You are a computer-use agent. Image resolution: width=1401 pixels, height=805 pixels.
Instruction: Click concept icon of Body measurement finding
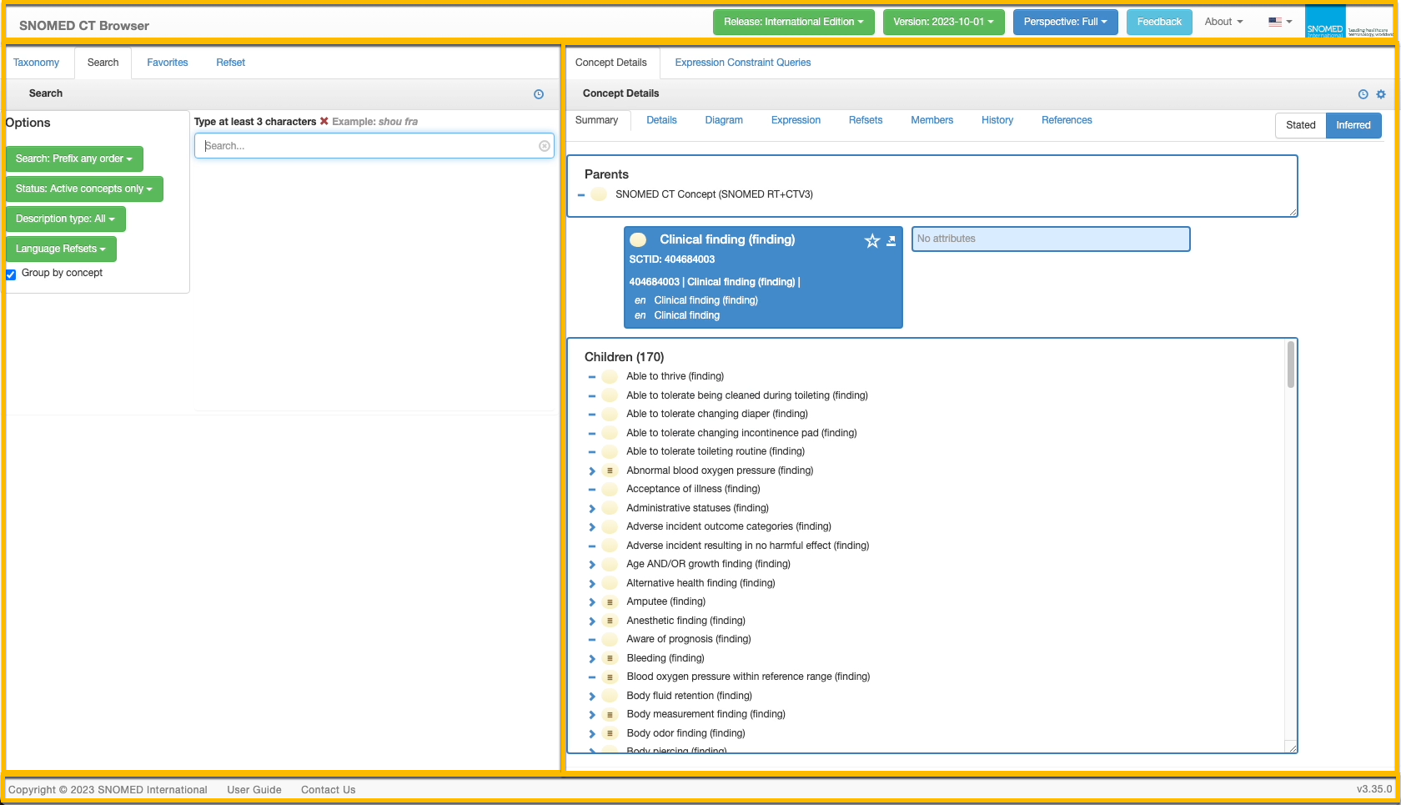(610, 714)
